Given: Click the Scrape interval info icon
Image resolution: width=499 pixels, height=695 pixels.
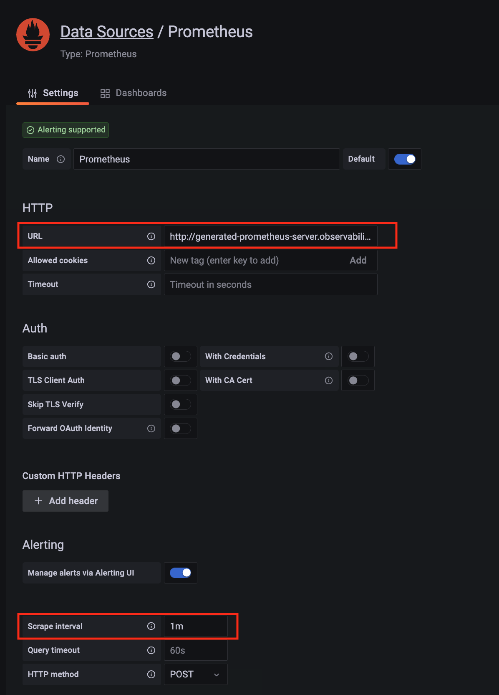Looking at the screenshot, I should point(151,626).
